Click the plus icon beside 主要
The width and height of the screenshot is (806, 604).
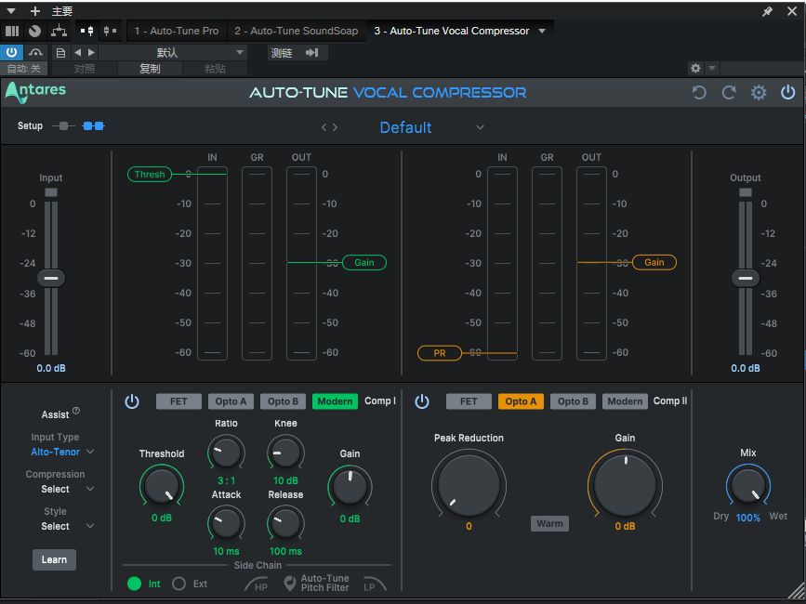coord(35,11)
